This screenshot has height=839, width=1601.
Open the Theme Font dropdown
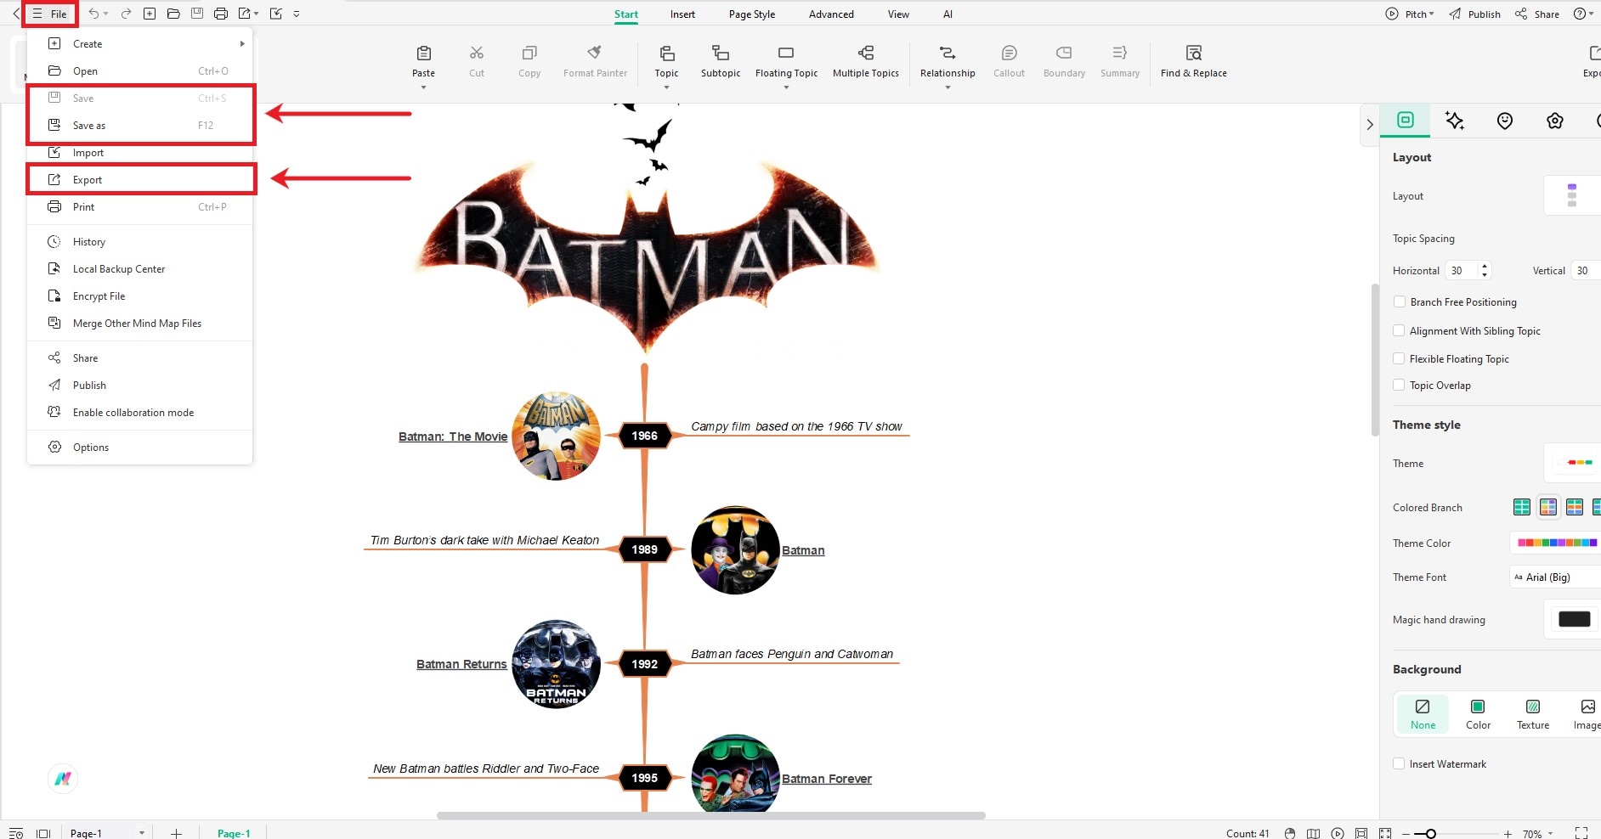coord(1556,577)
